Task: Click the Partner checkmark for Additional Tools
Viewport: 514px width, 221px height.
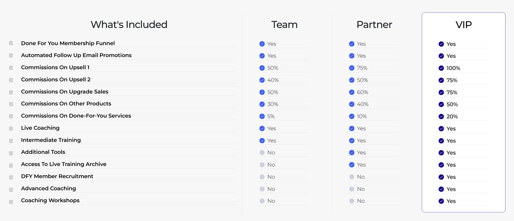Action: click(x=352, y=152)
